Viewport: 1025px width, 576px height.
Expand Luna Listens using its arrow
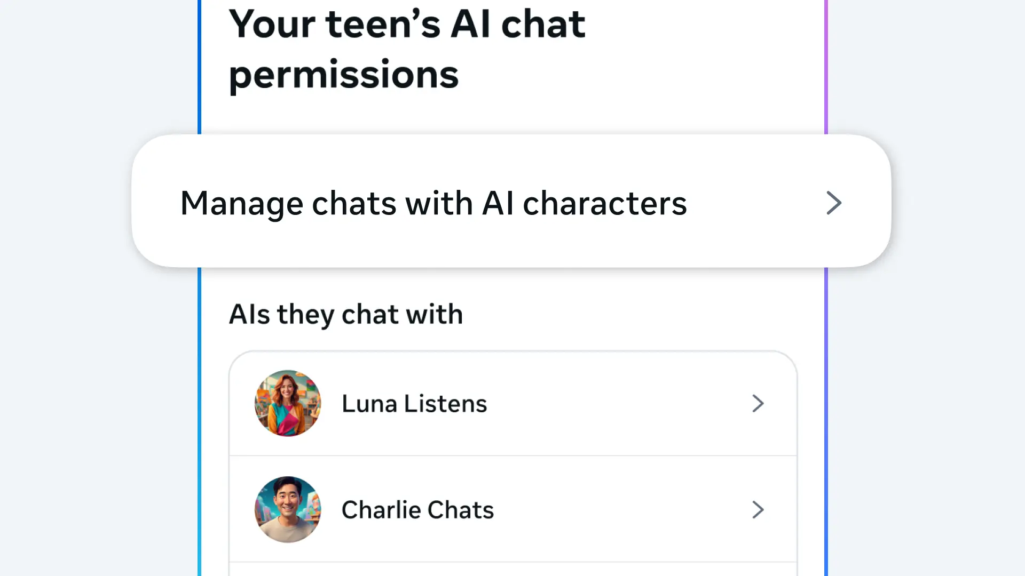(x=758, y=404)
